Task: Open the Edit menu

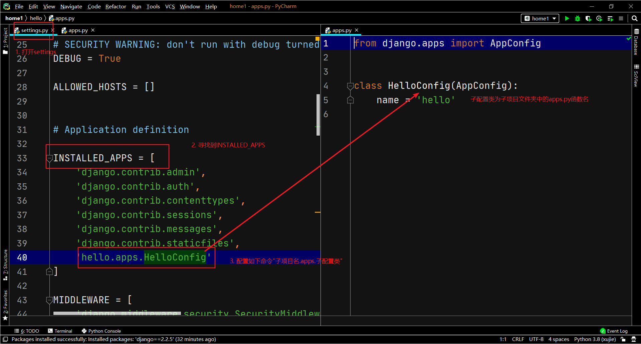Action: click(x=33, y=6)
